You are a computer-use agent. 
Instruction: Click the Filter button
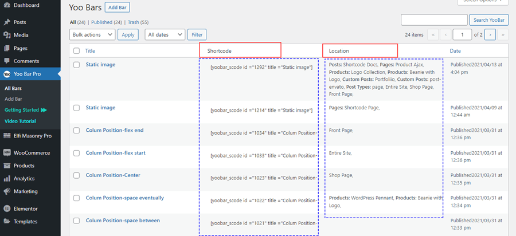click(197, 34)
